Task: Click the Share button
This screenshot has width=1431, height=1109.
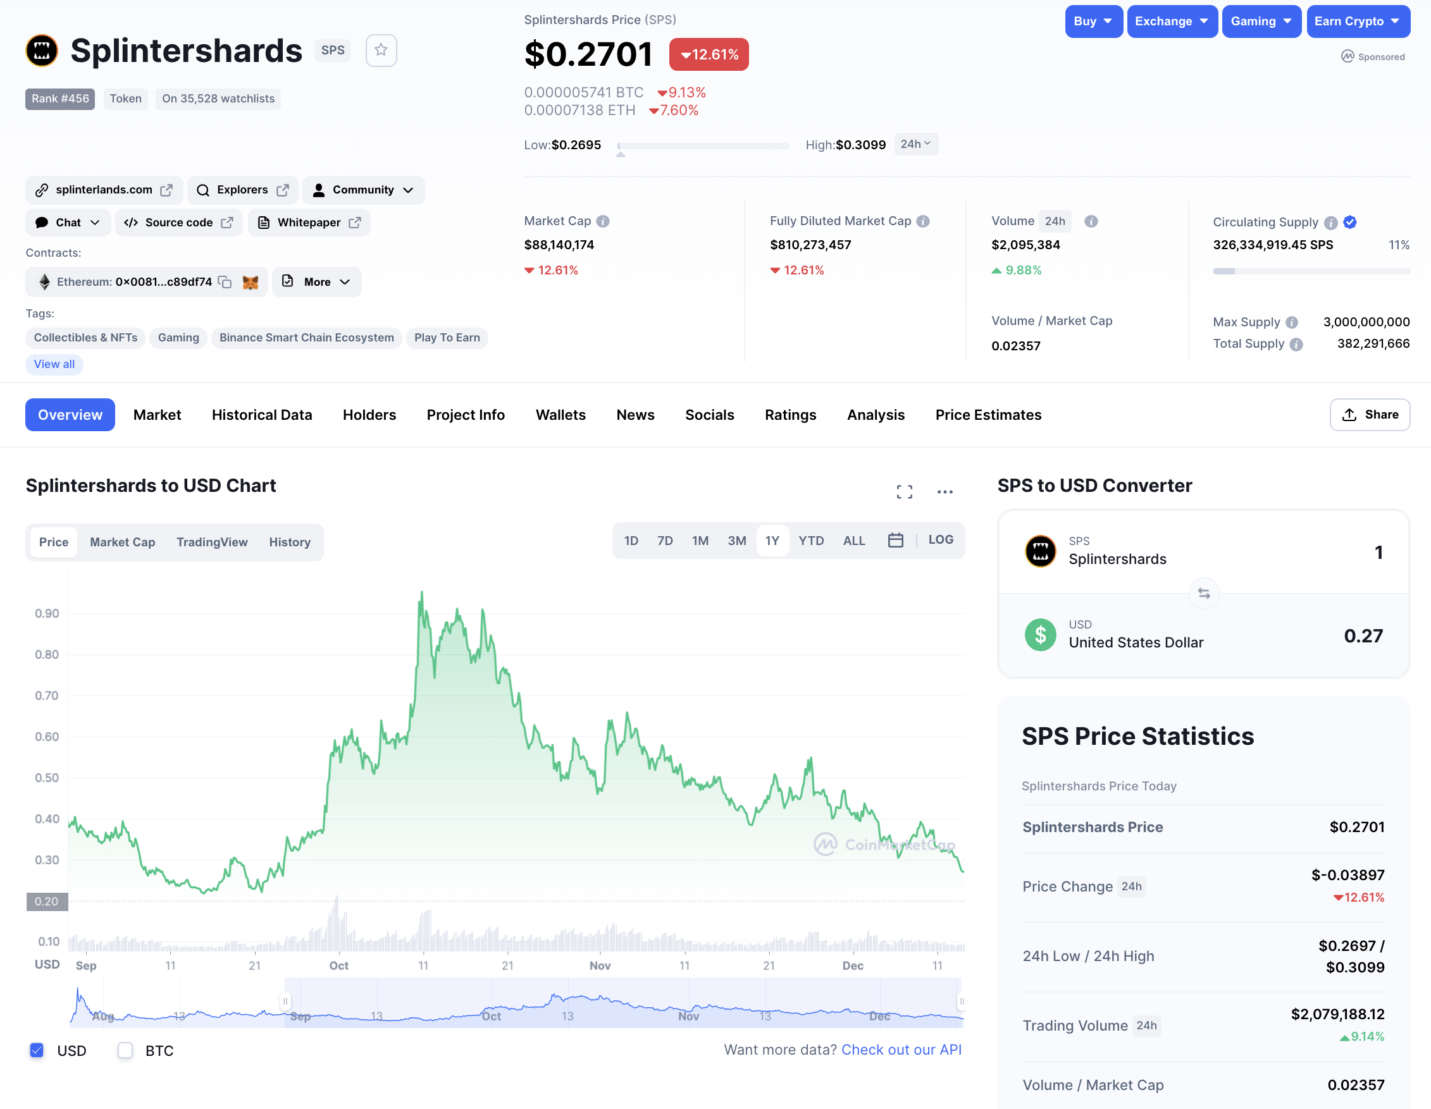Action: tap(1370, 415)
